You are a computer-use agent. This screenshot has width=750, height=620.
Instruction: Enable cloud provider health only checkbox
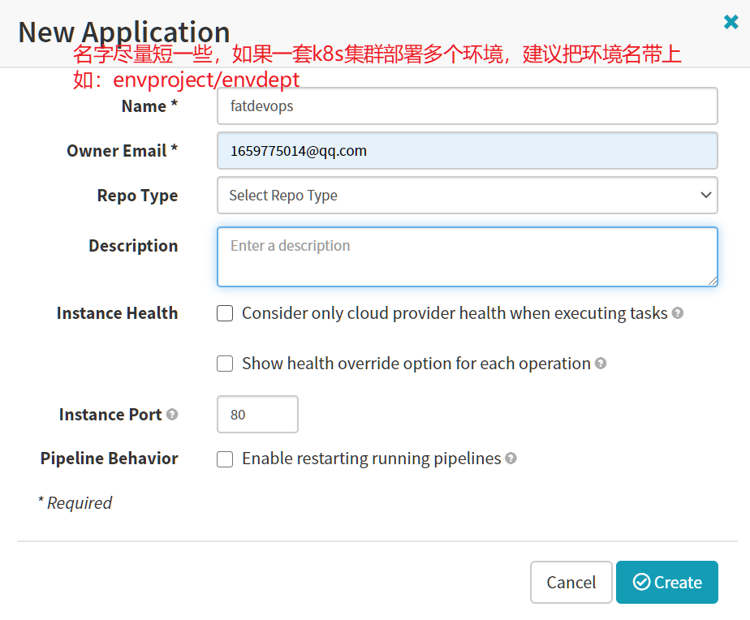click(x=225, y=313)
